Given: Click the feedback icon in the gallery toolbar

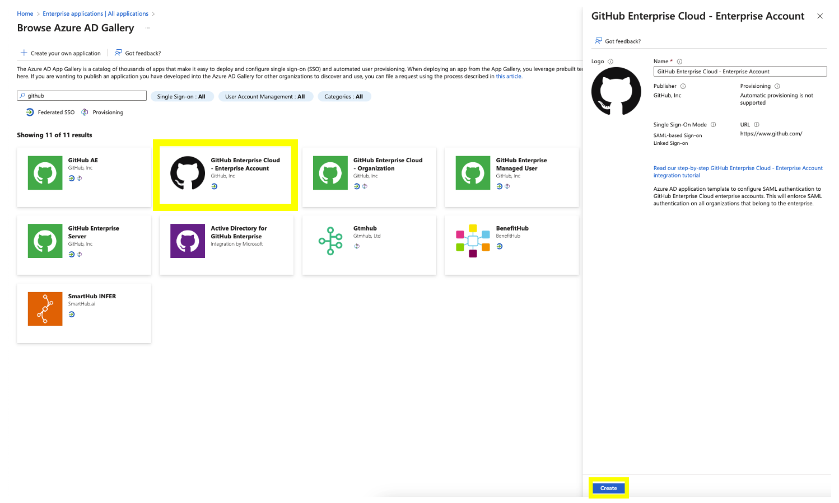Looking at the screenshot, I should (x=118, y=53).
